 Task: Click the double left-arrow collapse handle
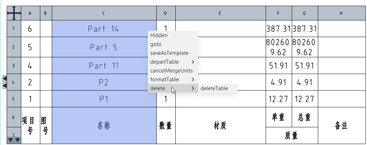(5, 82)
